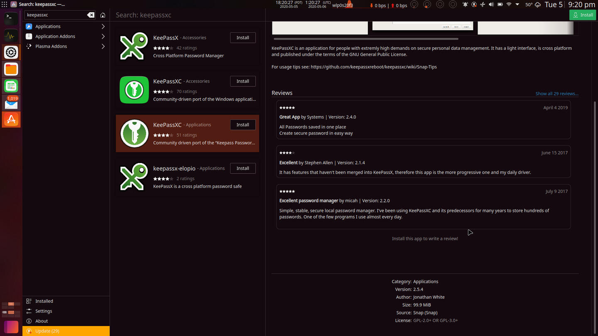Open the green spreadsheet dock icon
Viewport: 598px width, 336px height.
(x=11, y=86)
